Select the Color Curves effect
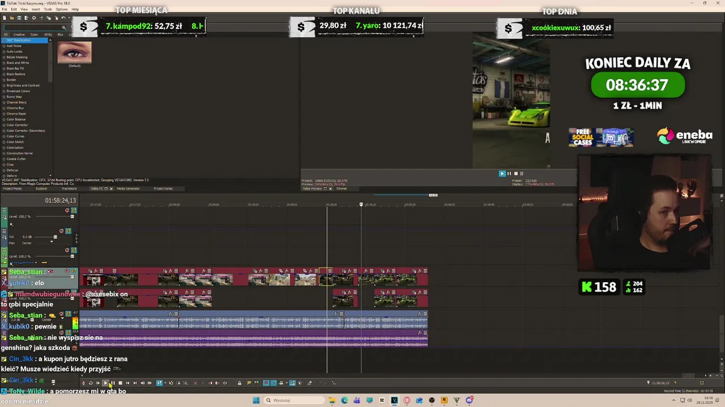This screenshot has height=407, width=725. tap(15, 136)
